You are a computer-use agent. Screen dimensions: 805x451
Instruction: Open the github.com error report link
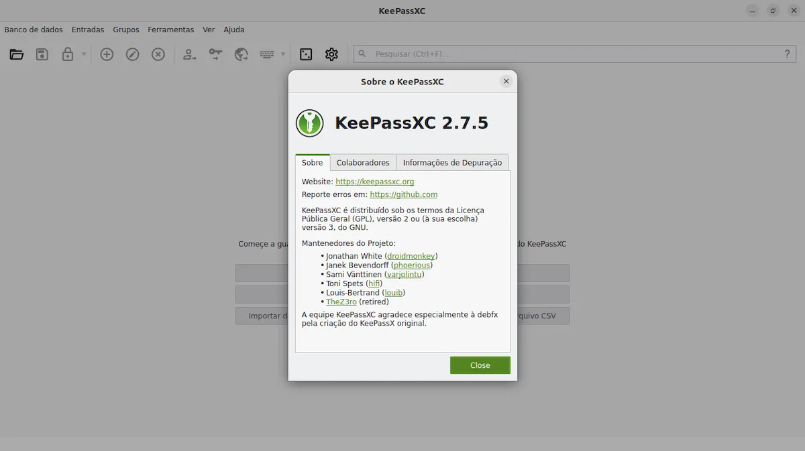(404, 194)
